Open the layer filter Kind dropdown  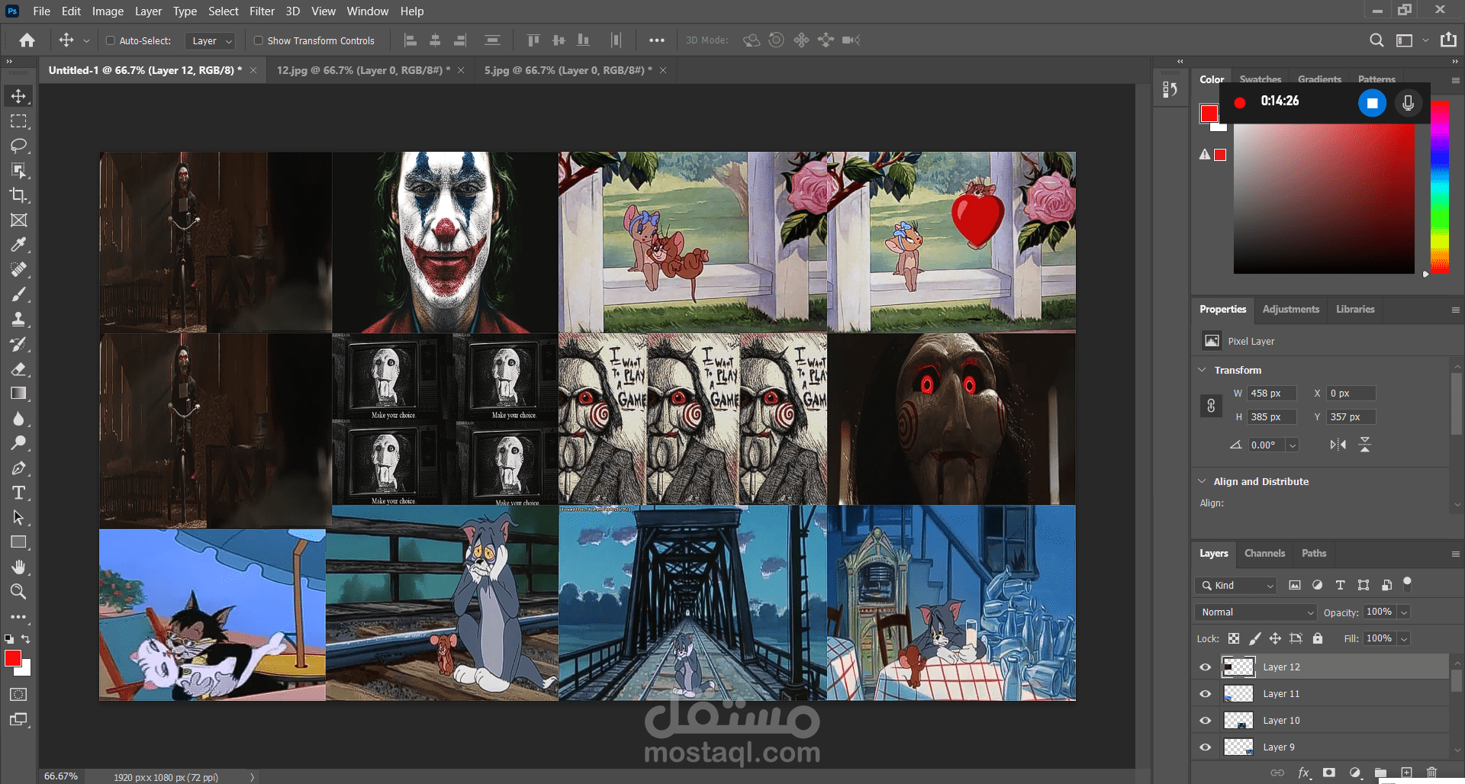pos(1236,586)
